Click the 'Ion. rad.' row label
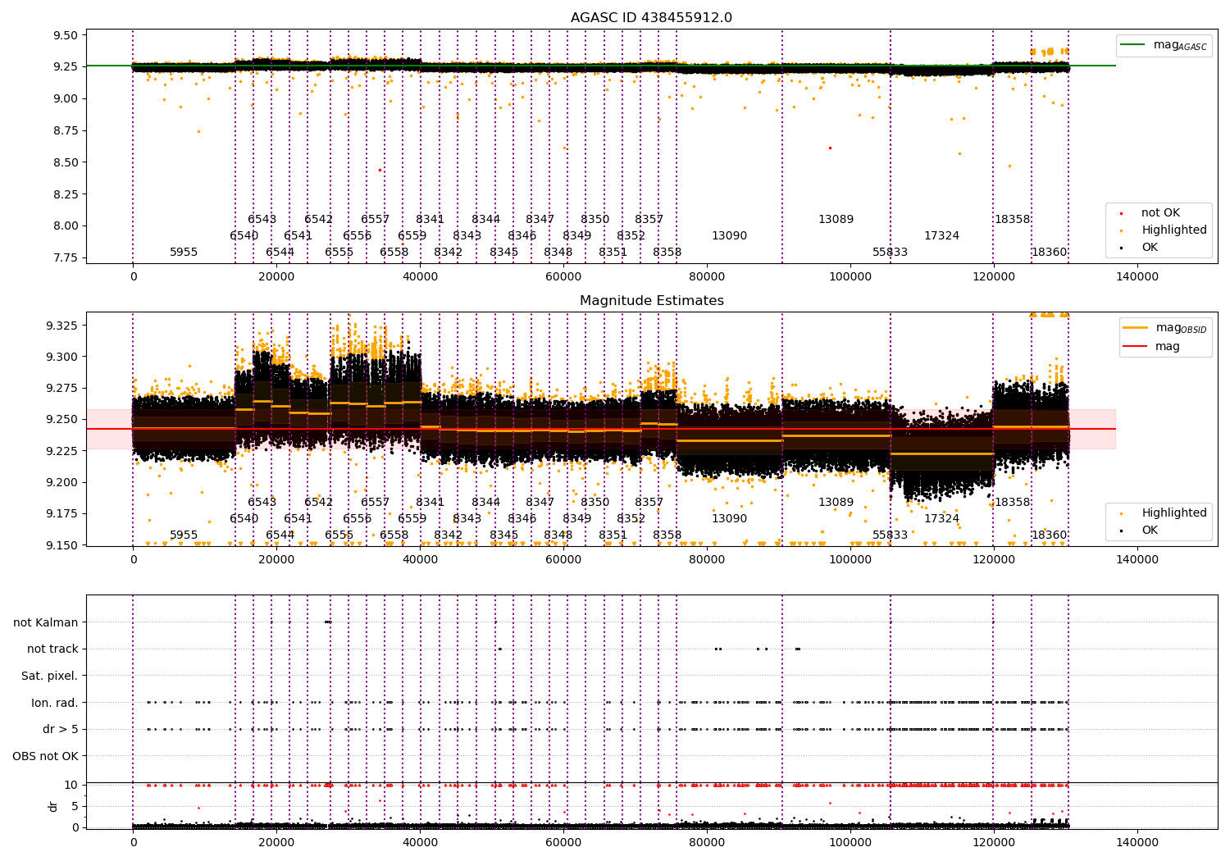The image size is (1230, 861). [x=55, y=703]
